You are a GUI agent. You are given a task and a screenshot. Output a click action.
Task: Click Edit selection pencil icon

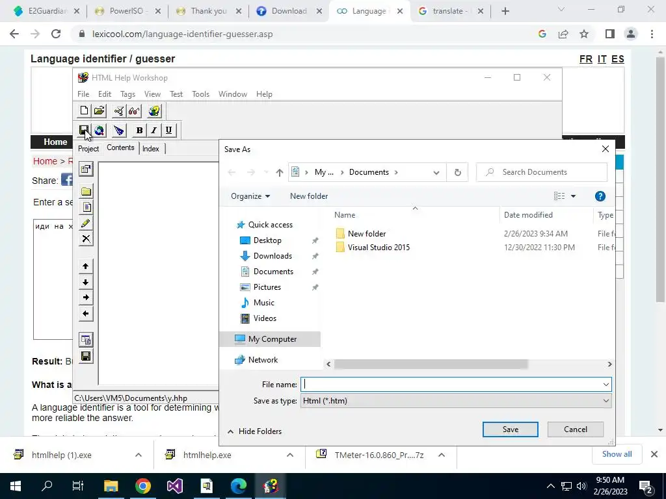[86, 223]
